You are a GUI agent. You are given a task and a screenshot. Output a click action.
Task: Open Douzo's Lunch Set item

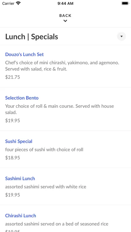[24, 54]
